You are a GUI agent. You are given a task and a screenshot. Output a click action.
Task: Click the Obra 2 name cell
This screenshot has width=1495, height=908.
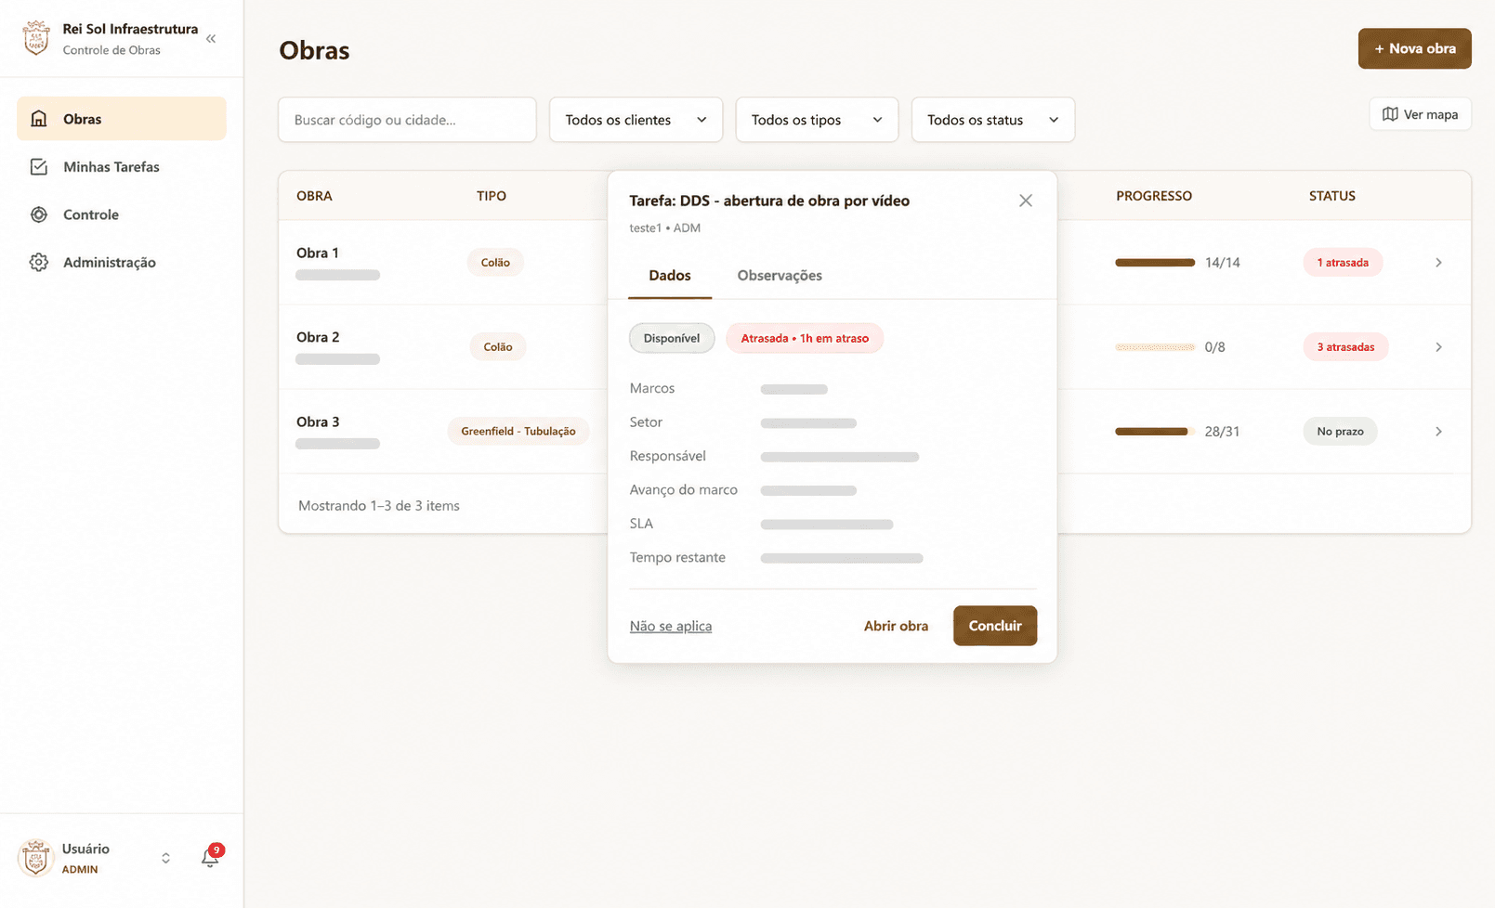tap(318, 337)
